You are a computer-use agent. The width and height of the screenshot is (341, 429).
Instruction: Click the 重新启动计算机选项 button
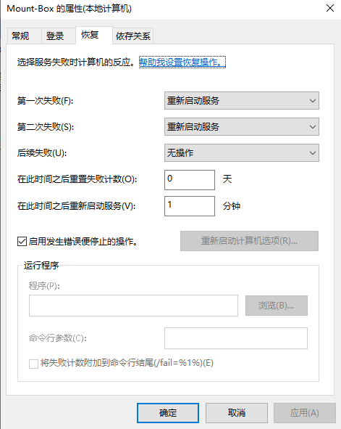[x=249, y=241]
